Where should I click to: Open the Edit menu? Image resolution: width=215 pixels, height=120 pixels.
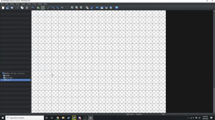tap(7, 4)
